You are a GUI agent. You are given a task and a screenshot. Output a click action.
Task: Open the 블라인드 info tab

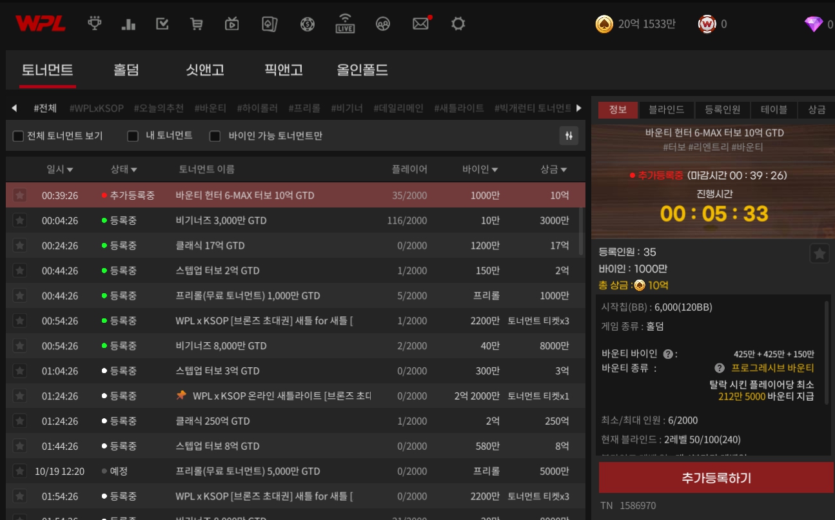666,110
